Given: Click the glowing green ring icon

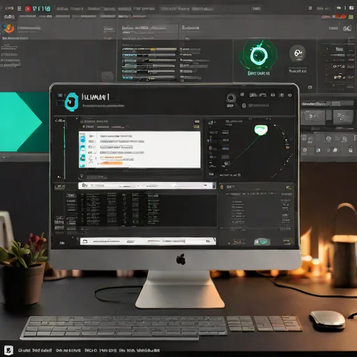Looking at the screenshot, I should (259, 55).
